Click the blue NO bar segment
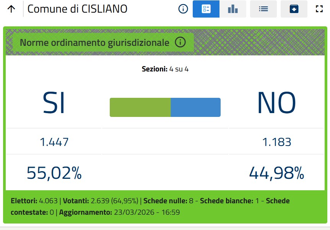This screenshot has height=230, width=330. 195,107
